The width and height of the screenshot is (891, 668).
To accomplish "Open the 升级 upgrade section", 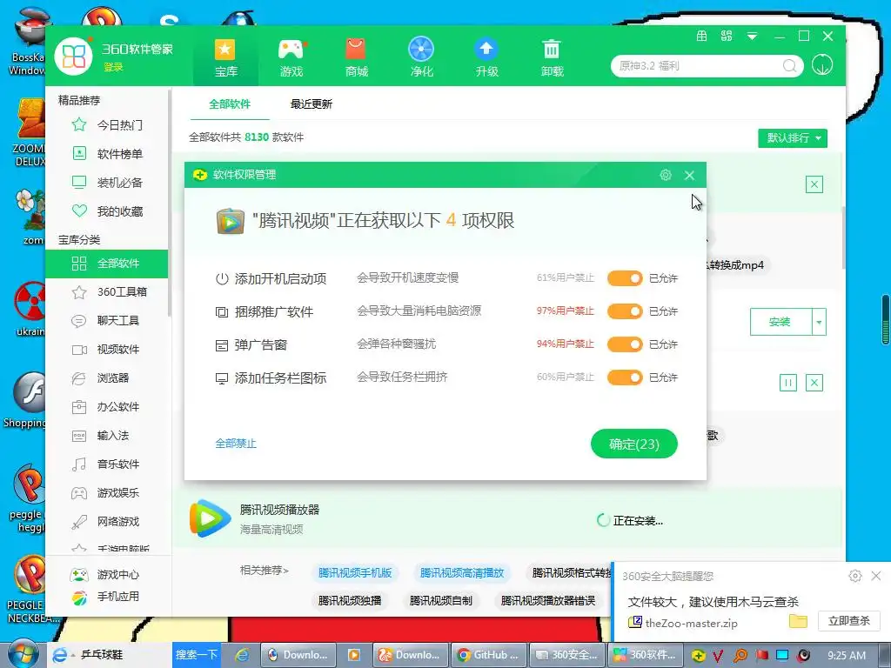I will tap(486, 57).
